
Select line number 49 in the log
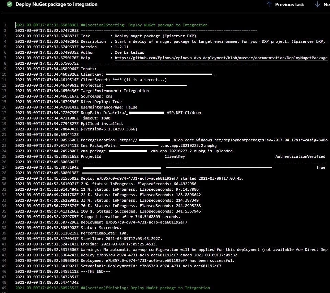[4, 288]
